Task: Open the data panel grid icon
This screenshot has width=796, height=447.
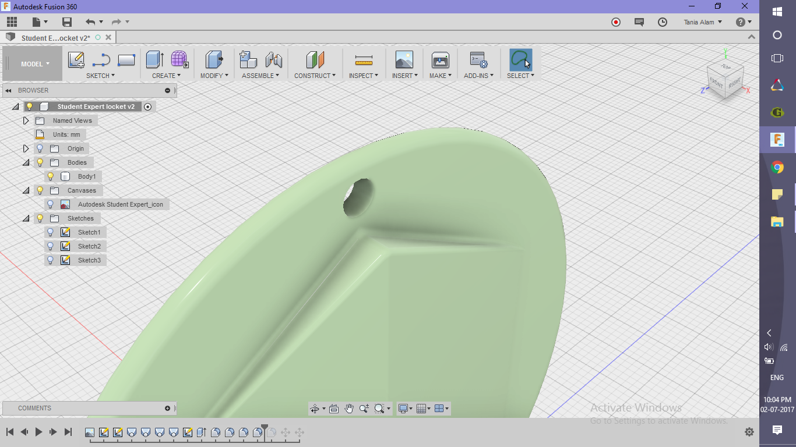Action: (x=12, y=22)
